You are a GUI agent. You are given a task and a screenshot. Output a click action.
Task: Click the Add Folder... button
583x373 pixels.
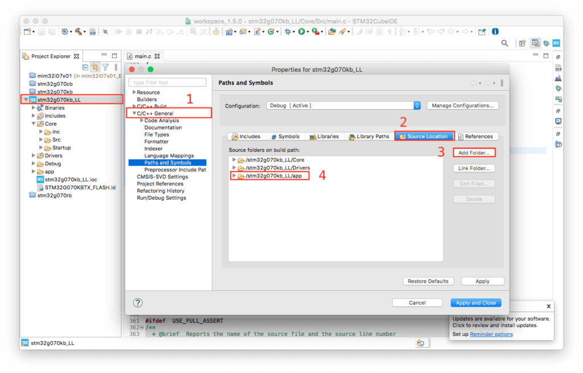pos(474,153)
